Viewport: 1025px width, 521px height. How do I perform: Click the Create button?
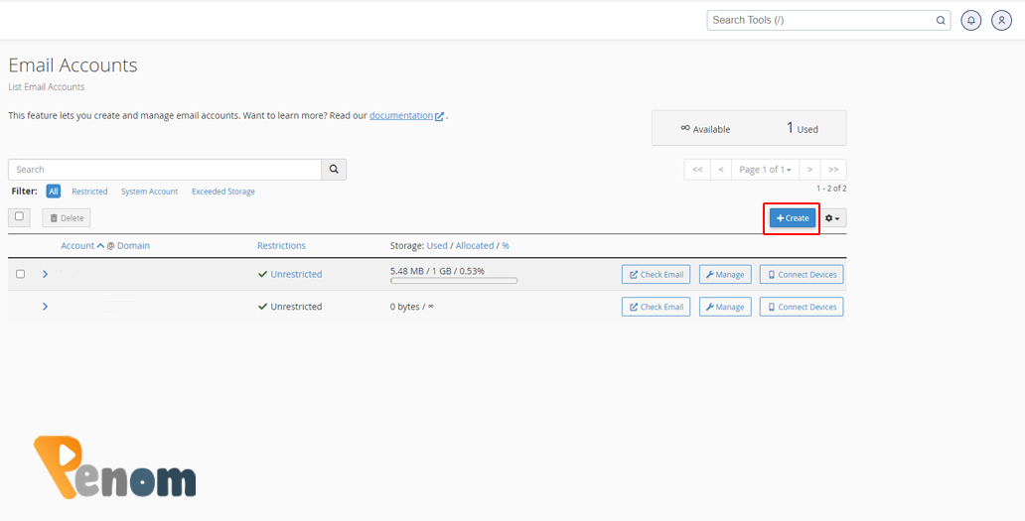(x=793, y=218)
